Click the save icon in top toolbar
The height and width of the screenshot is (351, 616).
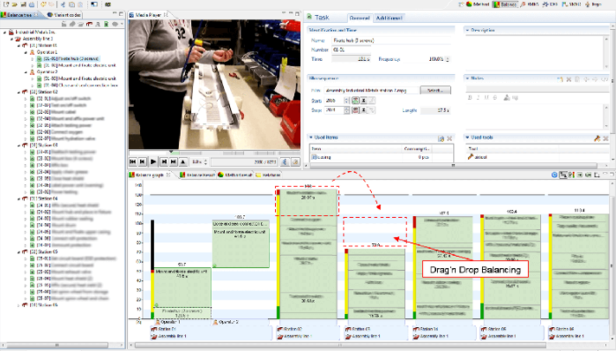click(x=24, y=4)
